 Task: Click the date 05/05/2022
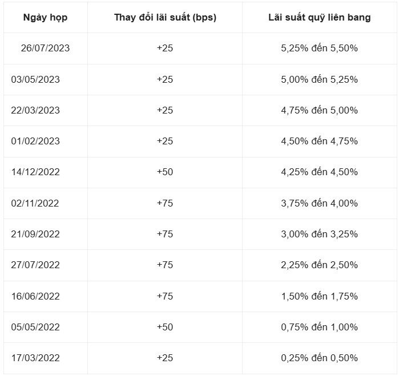[35, 327]
